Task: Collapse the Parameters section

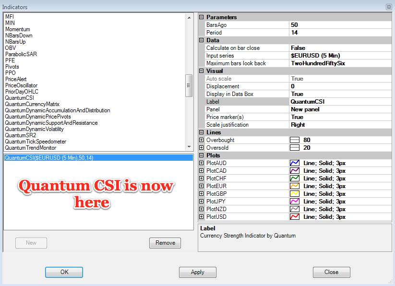Action: click(201, 17)
